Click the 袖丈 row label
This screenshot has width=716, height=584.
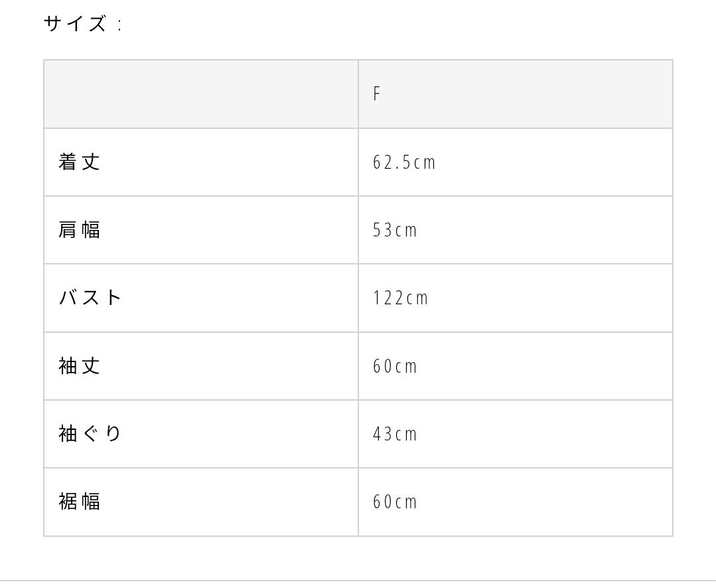[x=79, y=366]
